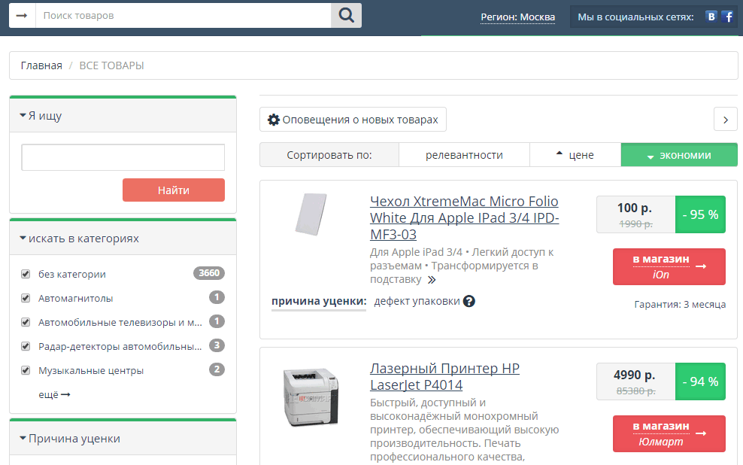Open Лазерный Принтер HP LaserJet P4014 link

[444, 376]
